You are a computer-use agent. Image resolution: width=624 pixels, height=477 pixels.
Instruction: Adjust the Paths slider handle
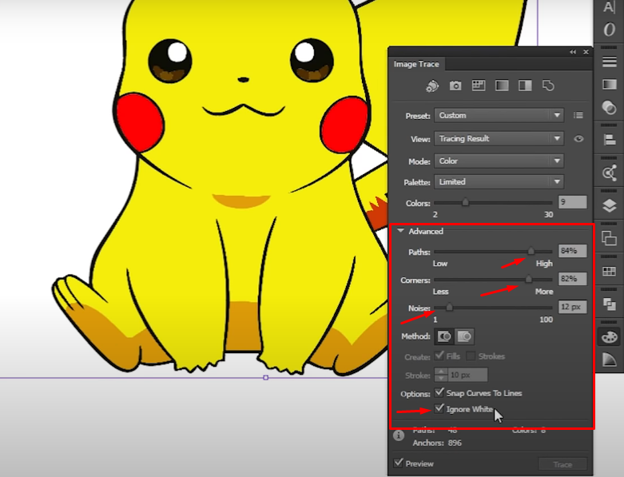(531, 251)
